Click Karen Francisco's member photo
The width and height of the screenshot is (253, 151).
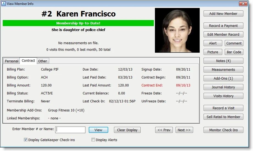coord(177,30)
